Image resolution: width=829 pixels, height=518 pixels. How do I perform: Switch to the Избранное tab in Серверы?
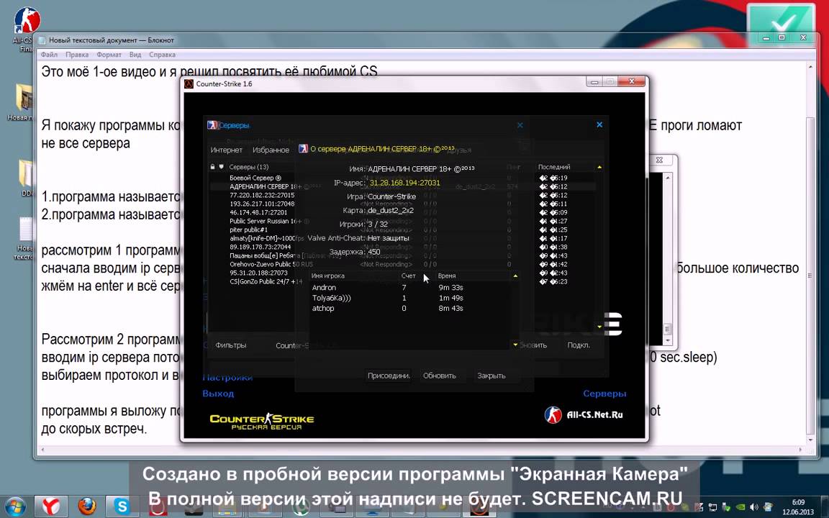271,150
